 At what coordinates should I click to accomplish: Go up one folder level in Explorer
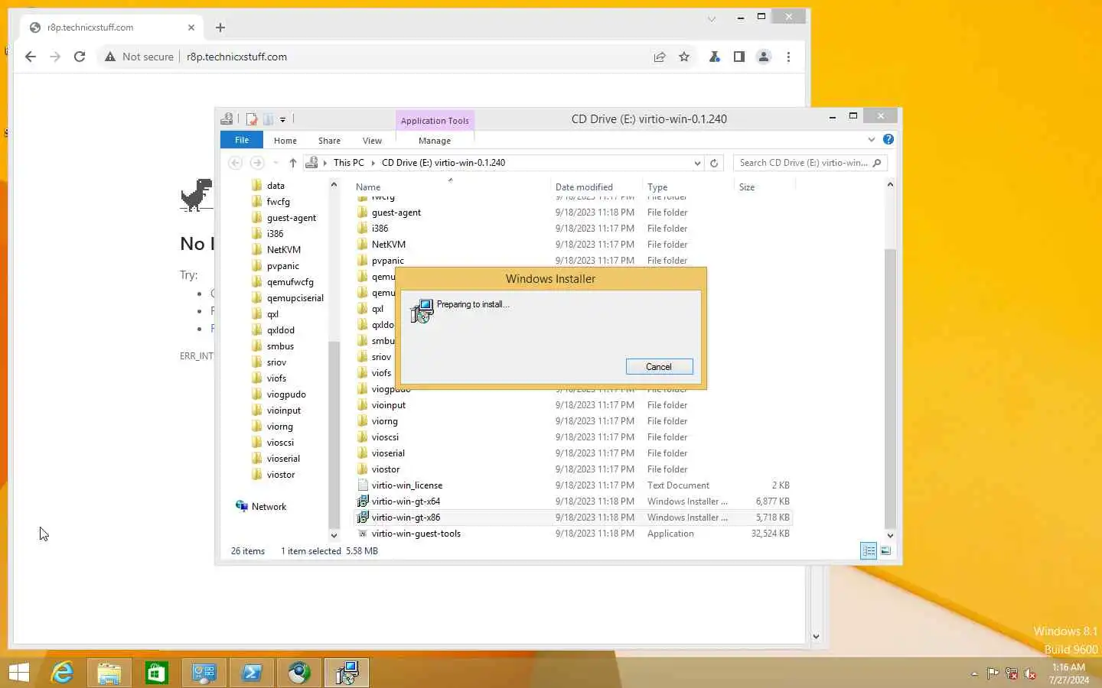[x=292, y=163]
